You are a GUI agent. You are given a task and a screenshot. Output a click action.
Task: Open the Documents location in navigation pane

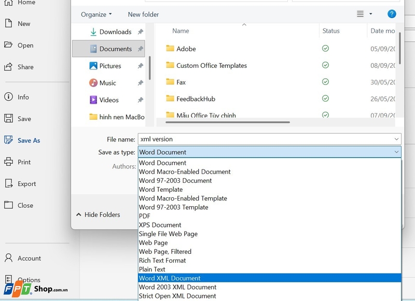coord(108,49)
